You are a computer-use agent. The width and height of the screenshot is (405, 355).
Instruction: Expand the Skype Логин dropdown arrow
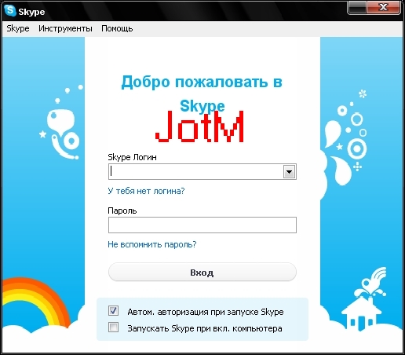[x=289, y=172]
